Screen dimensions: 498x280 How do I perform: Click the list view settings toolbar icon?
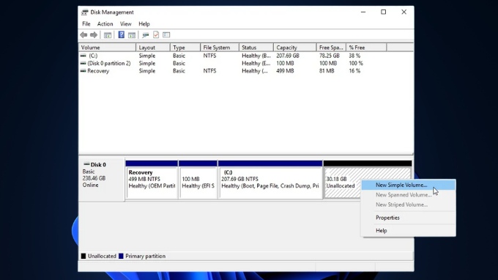166,35
